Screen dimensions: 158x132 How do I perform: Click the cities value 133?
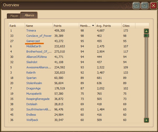coord(126,73)
